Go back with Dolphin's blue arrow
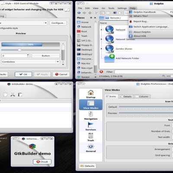This screenshot has height=173, width=173. pyautogui.click(x=79, y=13)
